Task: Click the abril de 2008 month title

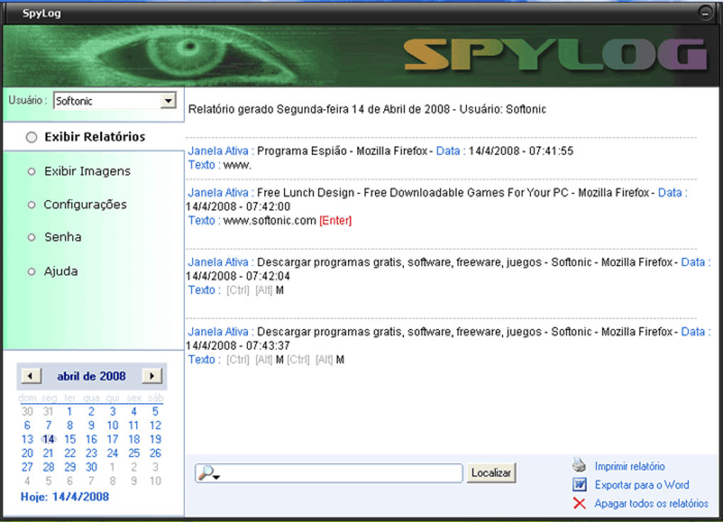Action: [91, 376]
